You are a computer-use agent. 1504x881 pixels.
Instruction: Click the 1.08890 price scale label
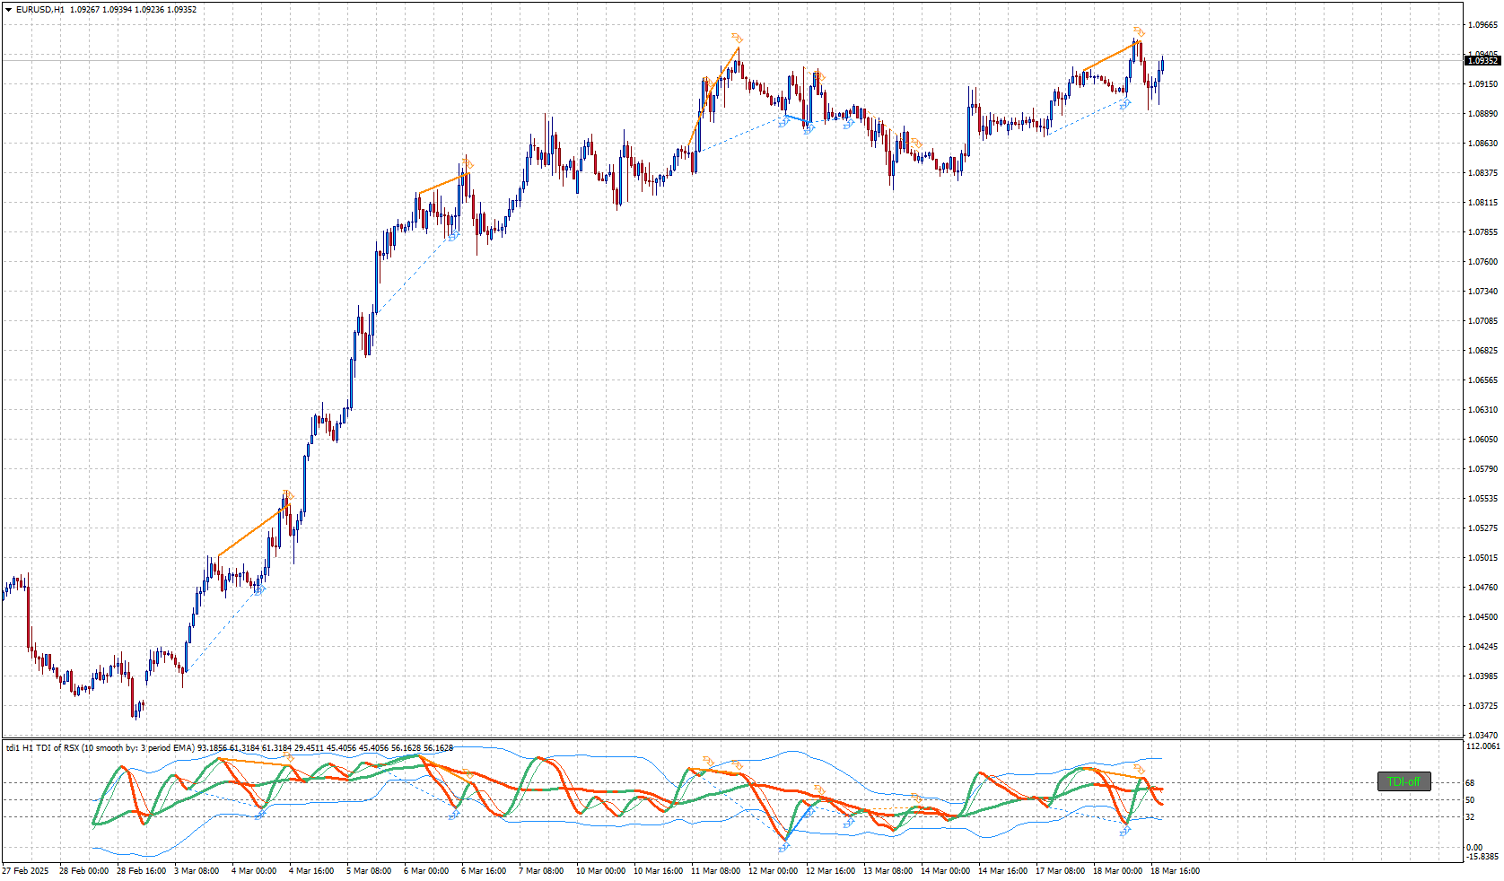1482,114
